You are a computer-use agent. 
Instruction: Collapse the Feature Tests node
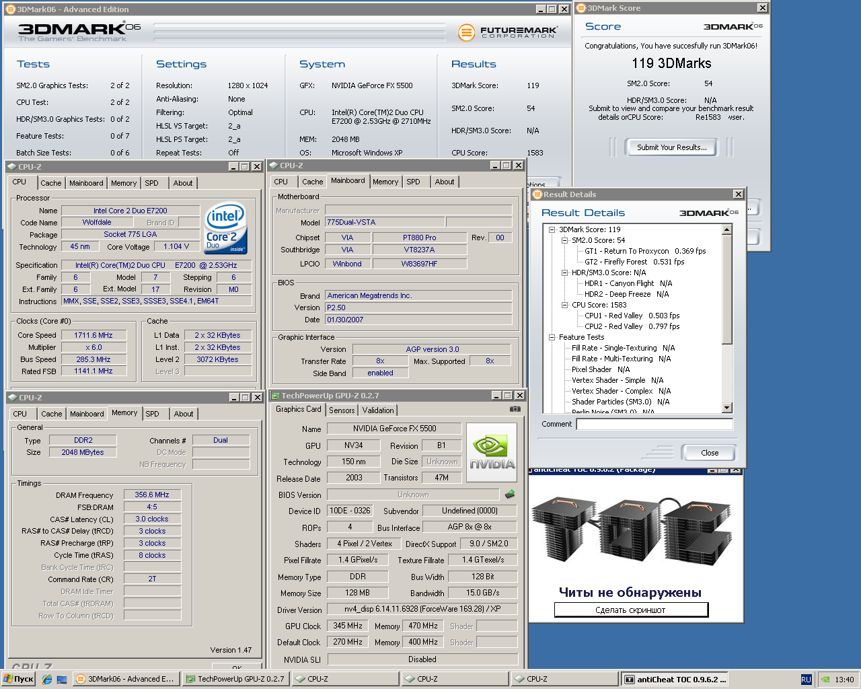click(x=552, y=337)
